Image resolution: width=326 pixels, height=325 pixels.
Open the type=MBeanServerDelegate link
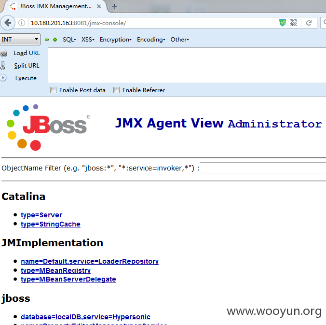(68, 279)
